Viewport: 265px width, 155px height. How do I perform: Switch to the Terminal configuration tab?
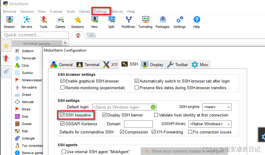[x=88, y=65]
